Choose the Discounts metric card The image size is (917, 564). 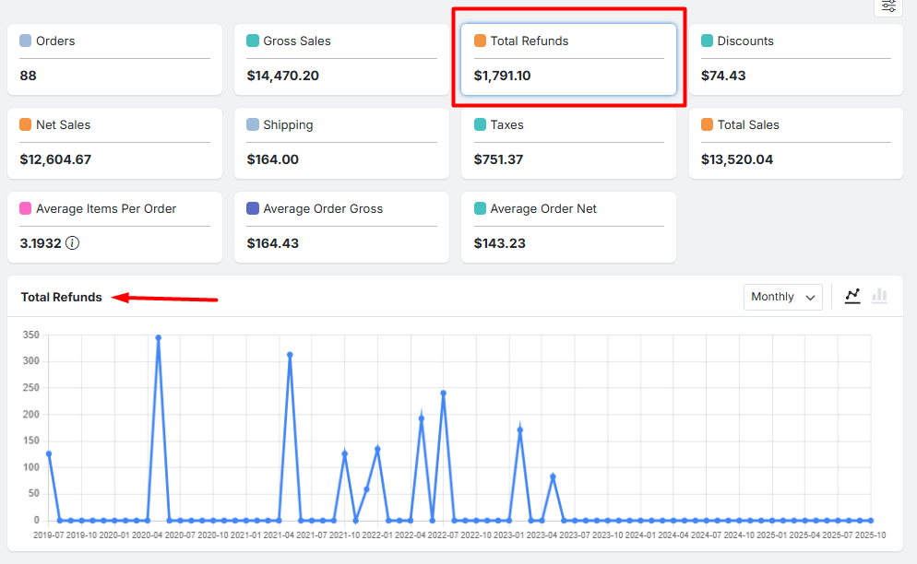tap(795, 59)
